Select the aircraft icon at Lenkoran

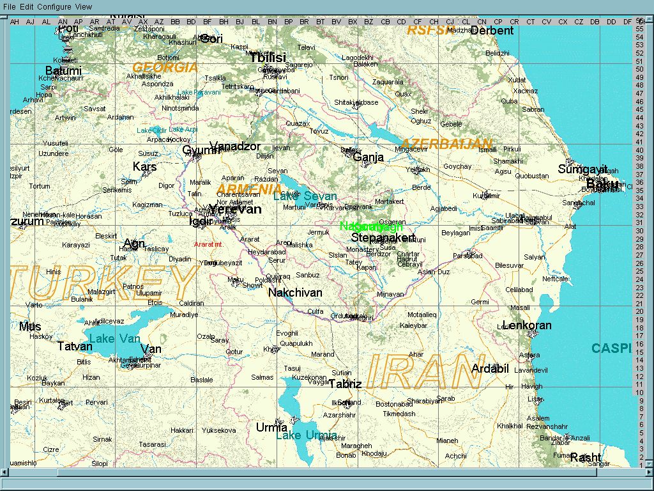[532, 334]
